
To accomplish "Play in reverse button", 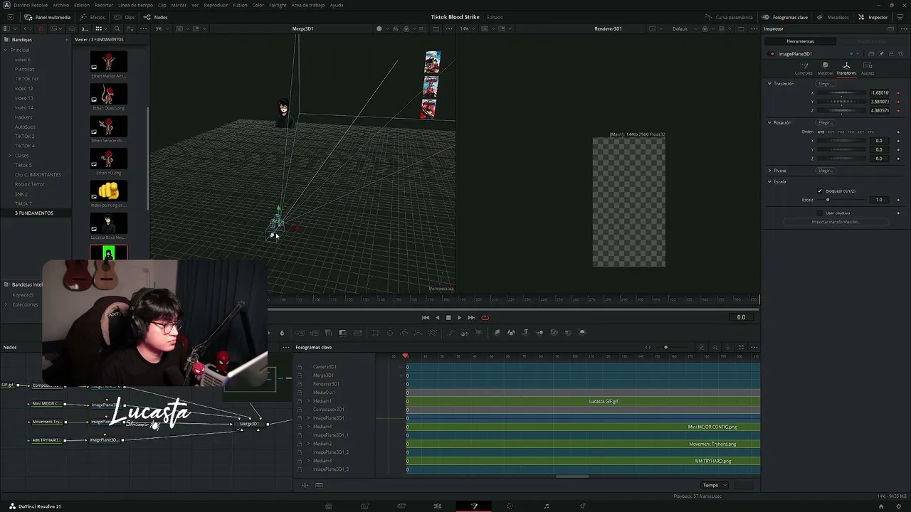I will (x=437, y=318).
